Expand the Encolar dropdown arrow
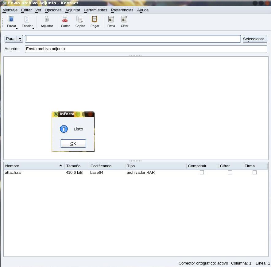This screenshot has height=267, width=271. tap(33, 29)
